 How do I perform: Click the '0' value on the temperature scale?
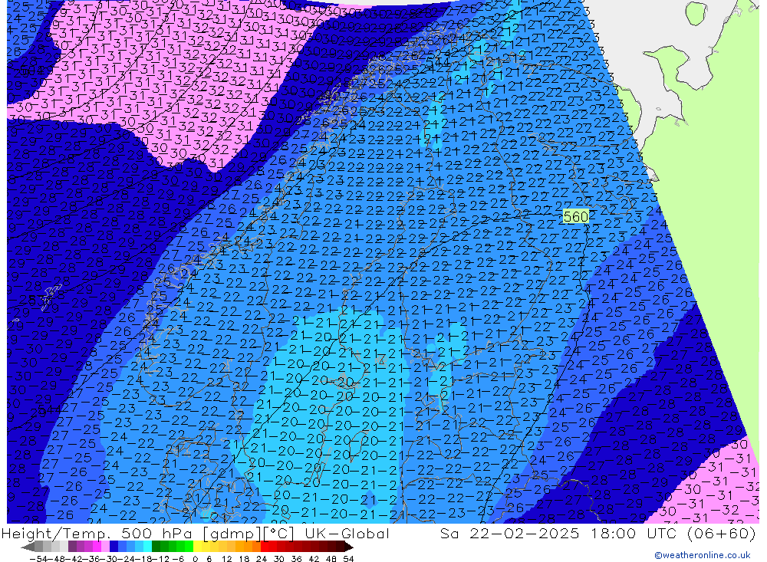click(195, 559)
